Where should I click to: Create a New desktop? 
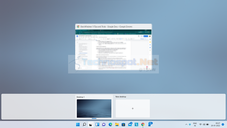[133, 109]
